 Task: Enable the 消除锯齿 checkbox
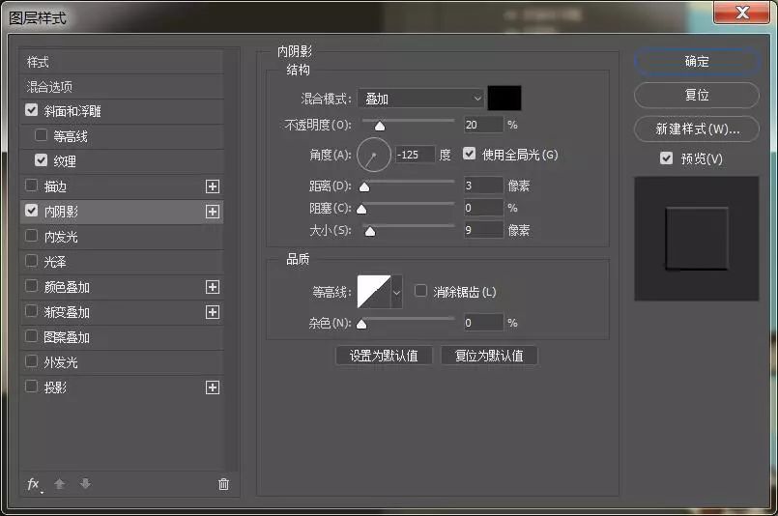coord(420,291)
